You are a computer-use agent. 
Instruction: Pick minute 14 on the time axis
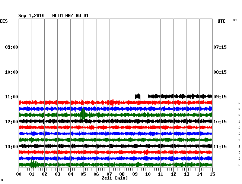[x=200, y=174]
